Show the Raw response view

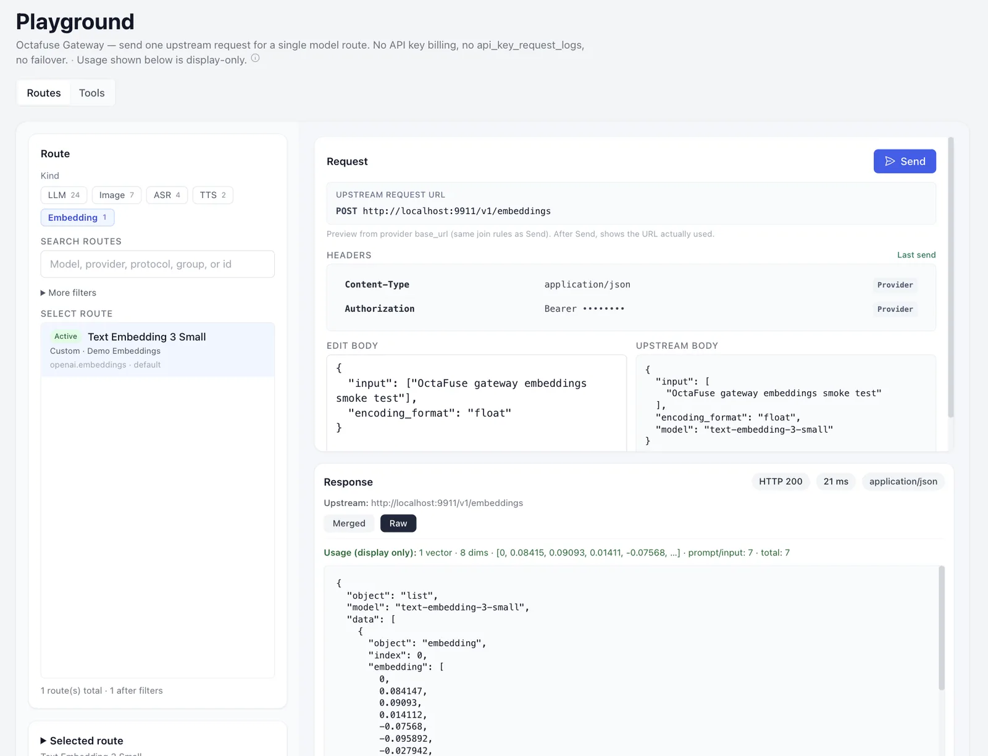398,523
